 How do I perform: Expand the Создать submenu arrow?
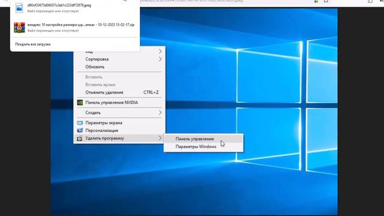click(160, 113)
